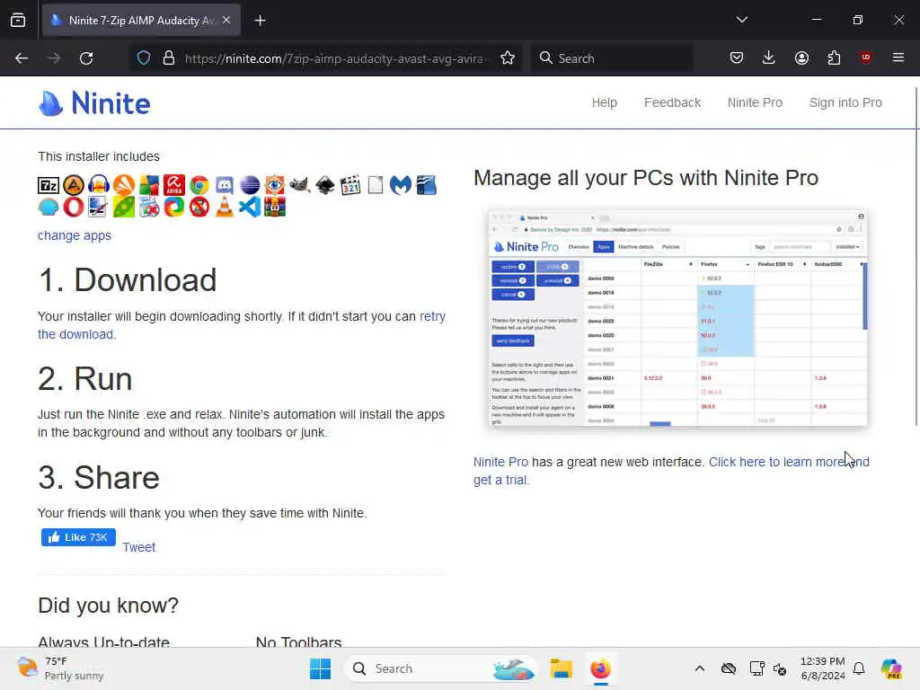The width and height of the screenshot is (920, 690).
Task: Click the Malwarebytes app icon
Action: click(x=401, y=185)
